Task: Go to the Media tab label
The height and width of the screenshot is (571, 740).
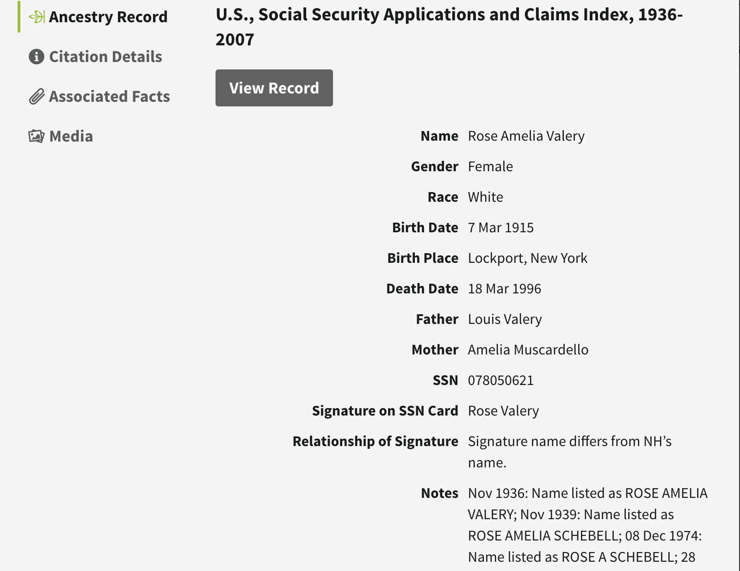Action: point(71,137)
